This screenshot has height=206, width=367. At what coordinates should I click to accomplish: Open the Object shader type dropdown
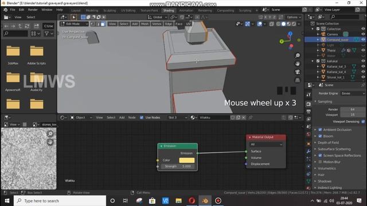[x=81, y=117]
